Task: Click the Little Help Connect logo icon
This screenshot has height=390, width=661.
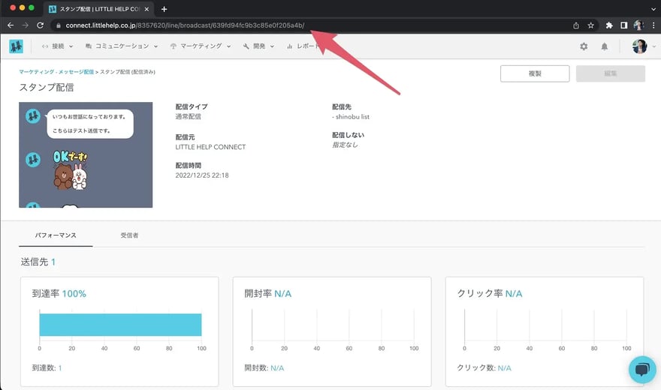Action: [x=16, y=46]
